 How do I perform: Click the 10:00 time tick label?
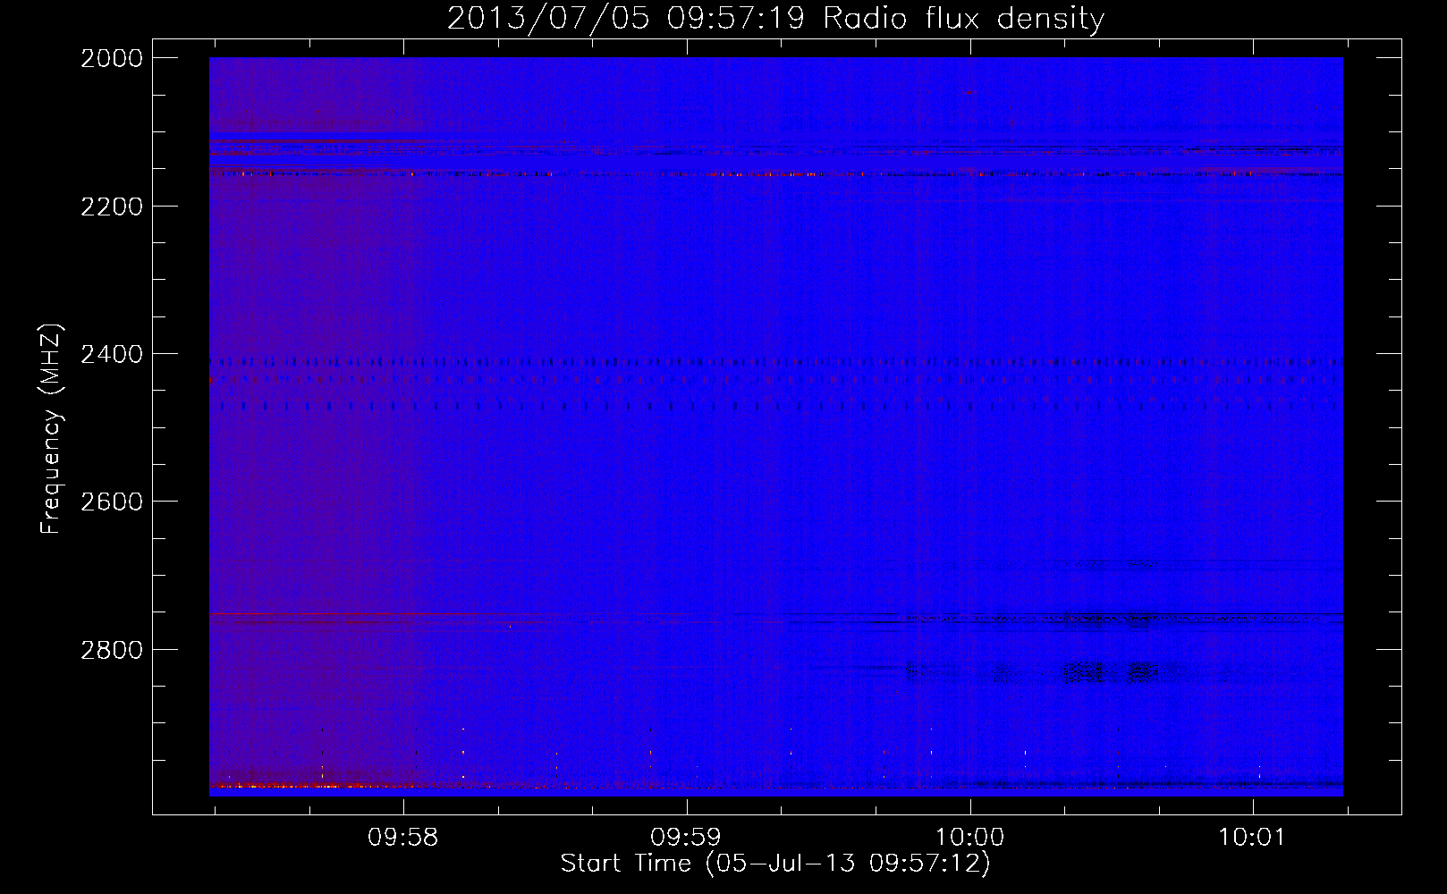pos(969,837)
